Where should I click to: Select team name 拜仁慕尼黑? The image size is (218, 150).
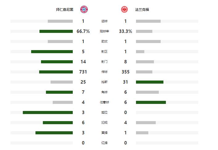[x=65, y=10]
